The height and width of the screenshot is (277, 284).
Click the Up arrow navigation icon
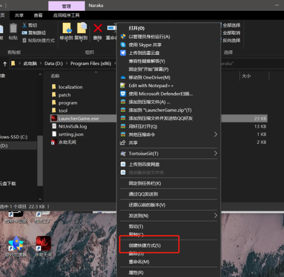pos(5,64)
